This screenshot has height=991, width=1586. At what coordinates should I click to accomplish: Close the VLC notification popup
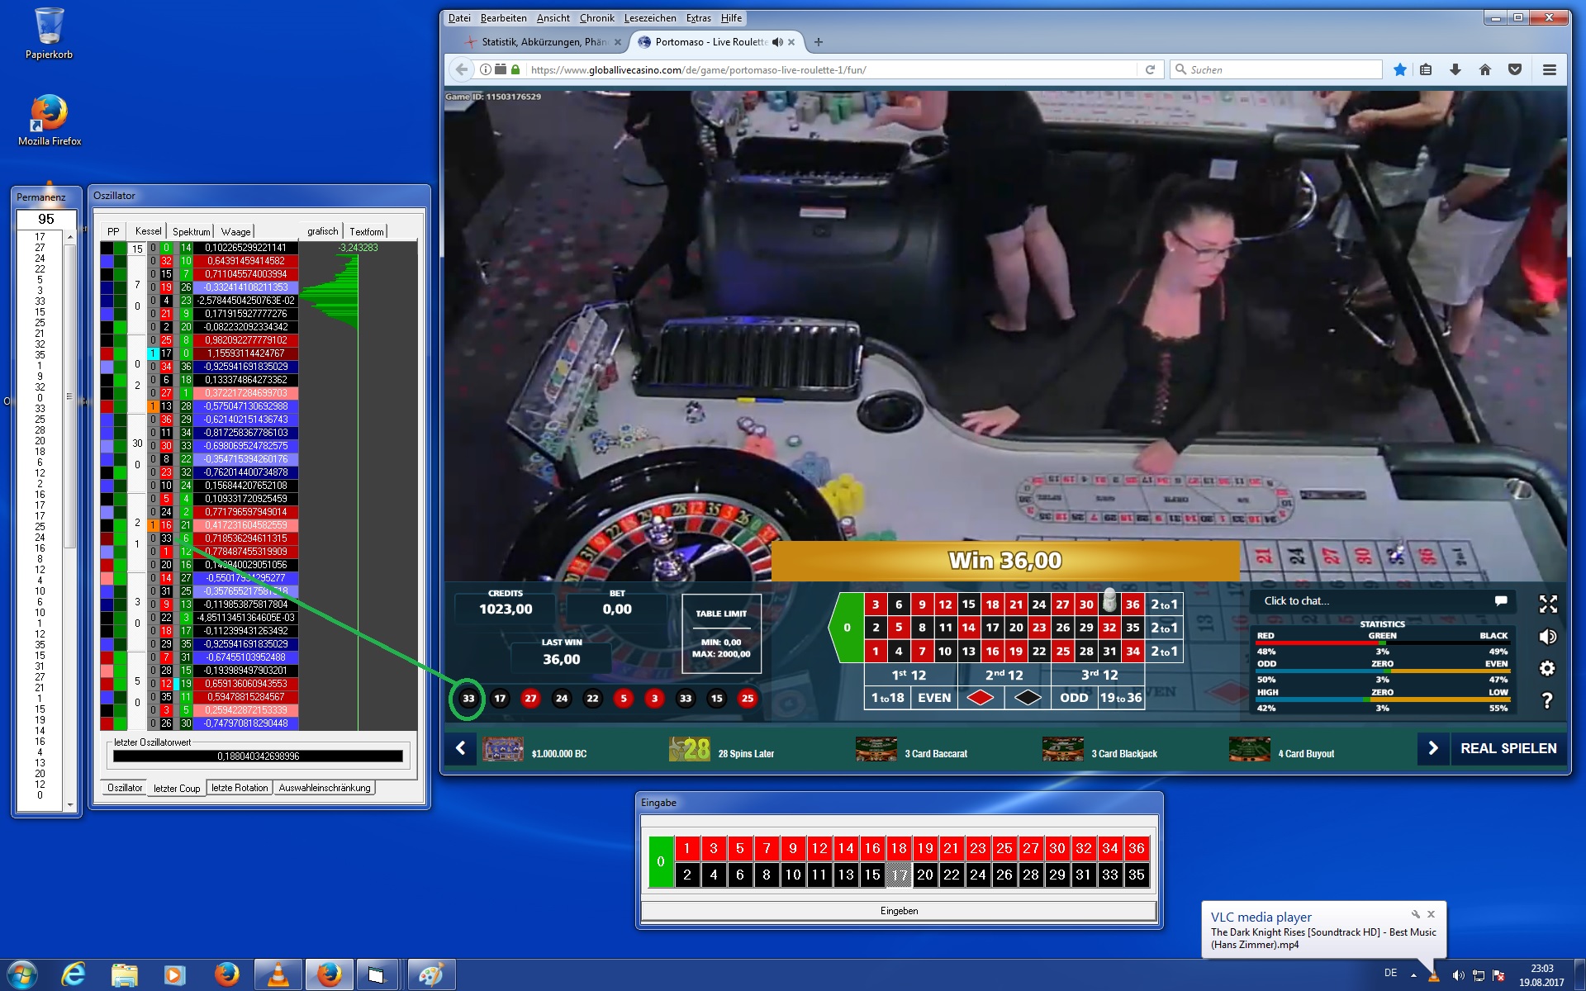(x=1432, y=914)
